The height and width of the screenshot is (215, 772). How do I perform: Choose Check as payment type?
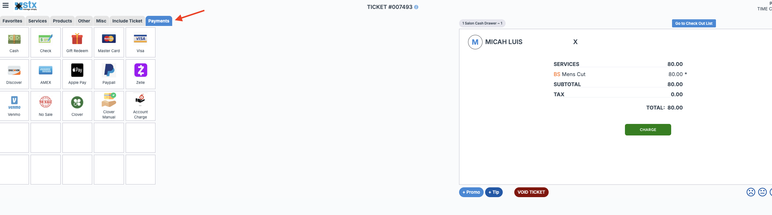coord(46,42)
